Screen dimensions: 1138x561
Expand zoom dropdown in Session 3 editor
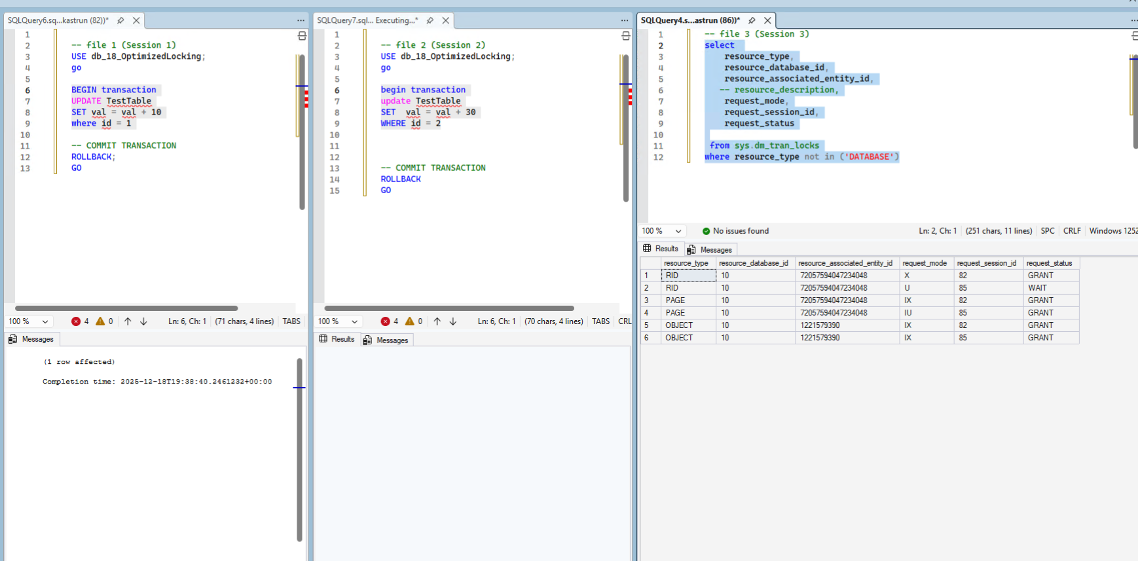[678, 231]
